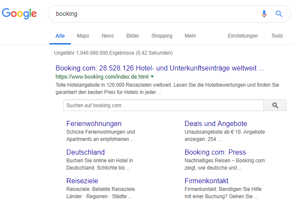Open the Mehr menu

(190, 36)
